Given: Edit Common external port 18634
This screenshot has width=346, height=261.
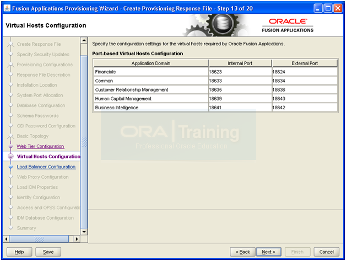Looking at the screenshot, I should [x=305, y=81].
